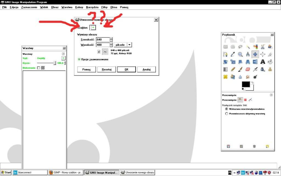Select 'Wskazana warstwa/prowadnica' radio option
This screenshot has height=176, width=281.
click(226, 109)
